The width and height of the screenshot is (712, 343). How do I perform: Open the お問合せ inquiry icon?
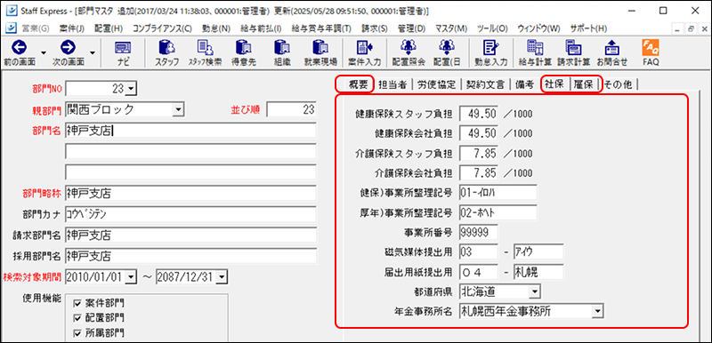pyautogui.click(x=611, y=48)
